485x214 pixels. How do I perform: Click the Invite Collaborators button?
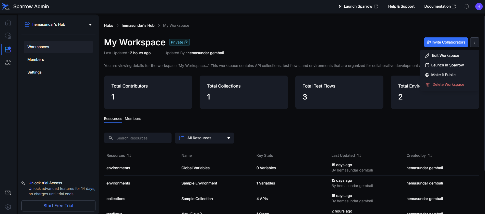[x=446, y=42]
